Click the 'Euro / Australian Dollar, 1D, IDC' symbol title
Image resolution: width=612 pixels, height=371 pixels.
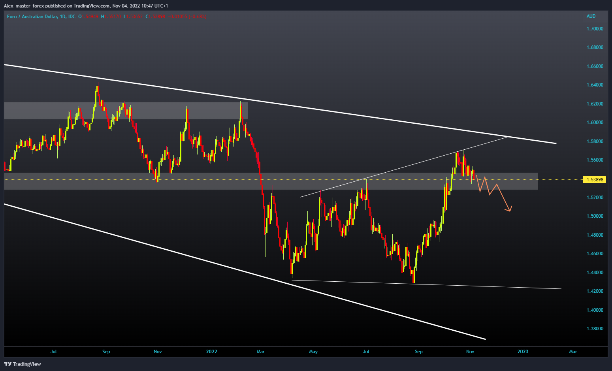pos(41,17)
